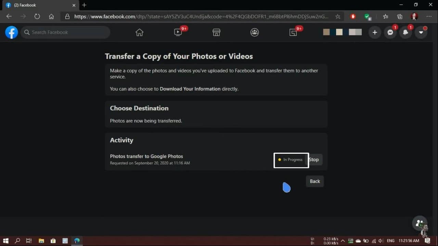438x246 pixels.
Task: Open browser Settings and more menu
Action: 429,16
